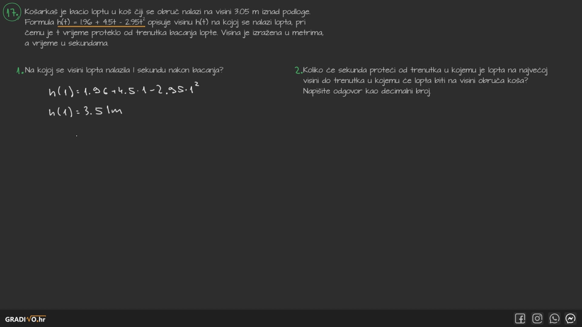Click the Instagram icon in the footer
Image resolution: width=582 pixels, height=327 pixels.
(x=537, y=319)
